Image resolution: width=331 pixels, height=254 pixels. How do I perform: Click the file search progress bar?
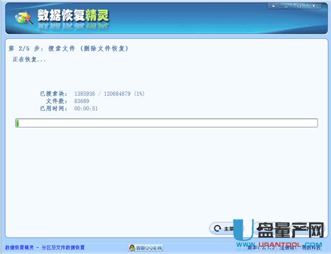click(167, 123)
